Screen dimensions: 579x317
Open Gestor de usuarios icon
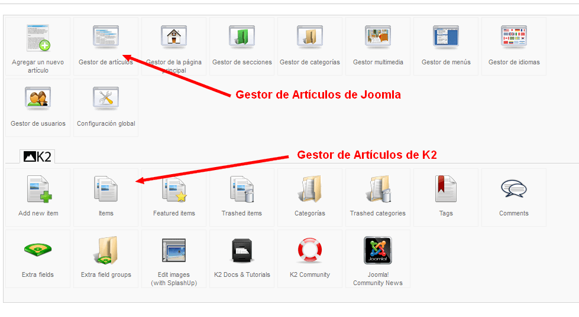[38, 99]
